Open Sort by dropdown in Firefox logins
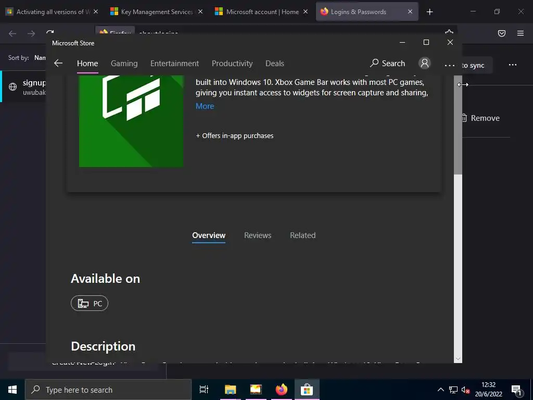Image resolution: width=533 pixels, height=400 pixels. click(40, 58)
